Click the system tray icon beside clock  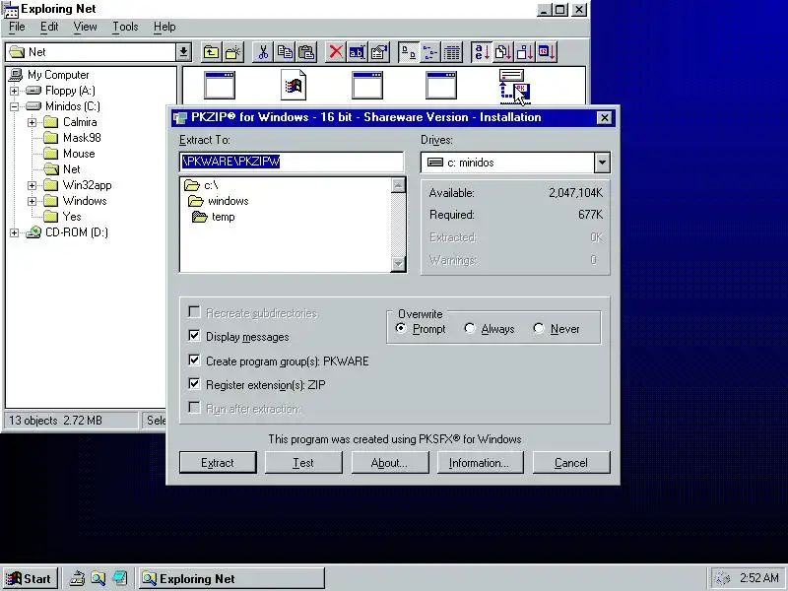[x=722, y=578]
